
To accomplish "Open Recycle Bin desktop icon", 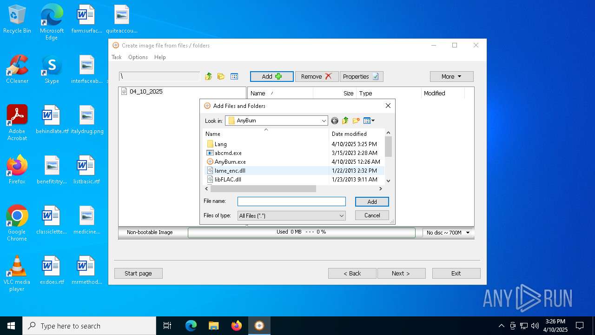I will [17, 20].
